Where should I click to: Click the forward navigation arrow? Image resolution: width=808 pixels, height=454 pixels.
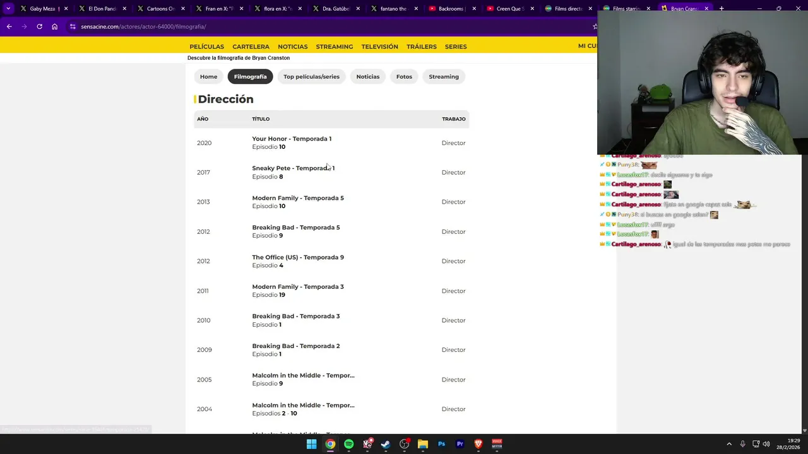24,26
